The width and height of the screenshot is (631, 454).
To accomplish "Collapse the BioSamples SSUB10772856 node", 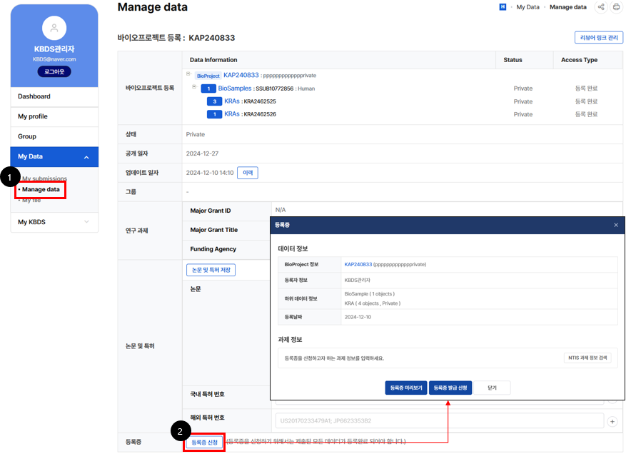I will click(193, 86).
